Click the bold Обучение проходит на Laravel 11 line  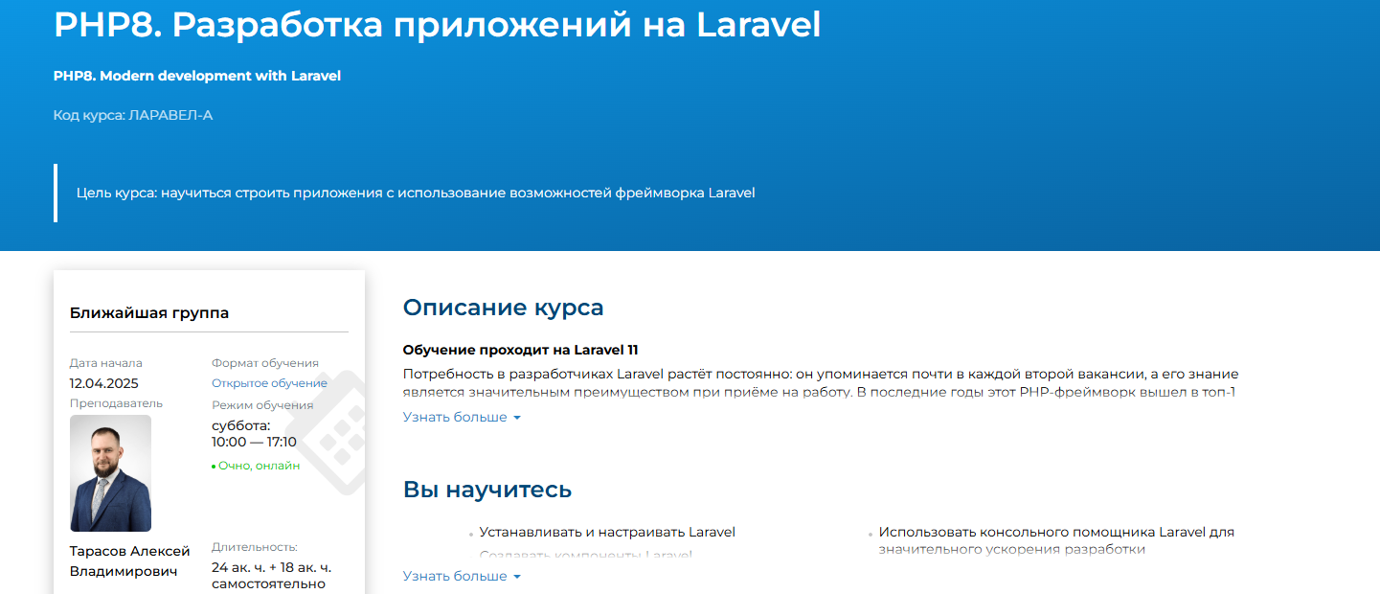tap(520, 350)
